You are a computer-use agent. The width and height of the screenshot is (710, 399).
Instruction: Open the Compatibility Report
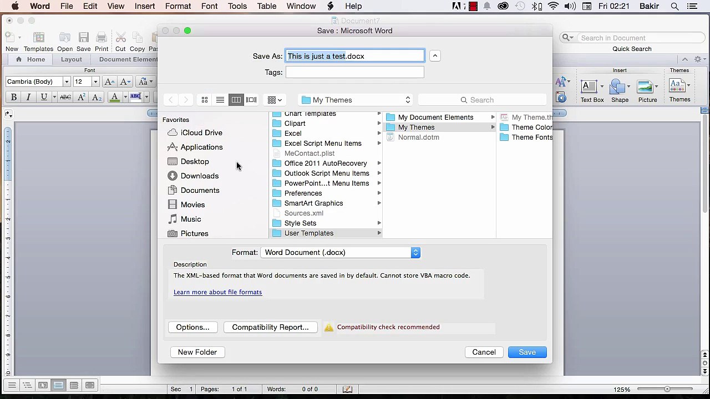pos(270,327)
